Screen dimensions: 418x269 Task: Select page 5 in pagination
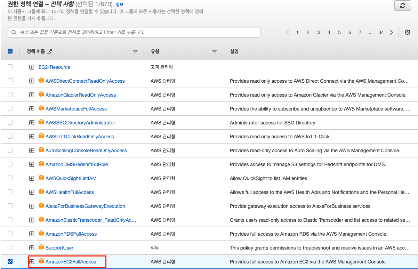339,32
